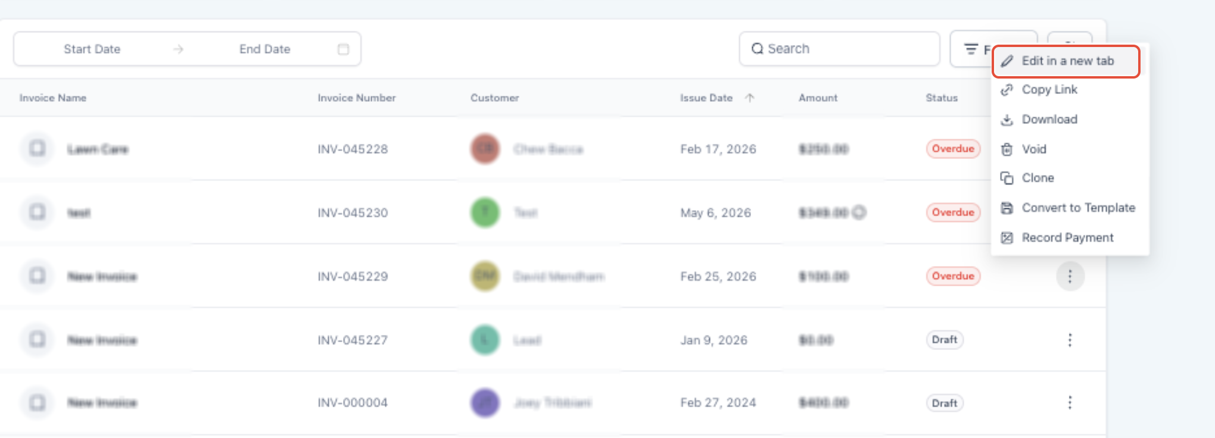Tick checkbox for invoice INV-045228
The image size is (1215, 438).
coord(38,148)
